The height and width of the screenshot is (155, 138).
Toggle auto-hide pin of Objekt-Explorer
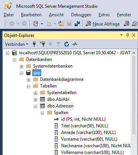(x=127, y=35)
